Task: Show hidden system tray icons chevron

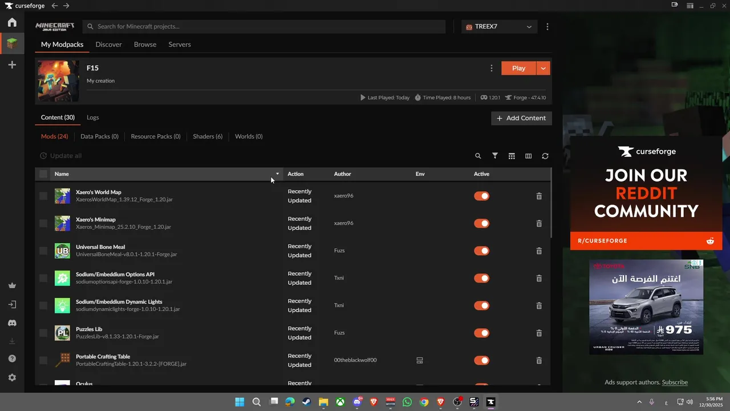Action: pyautogui.click(x=639, y=402)
